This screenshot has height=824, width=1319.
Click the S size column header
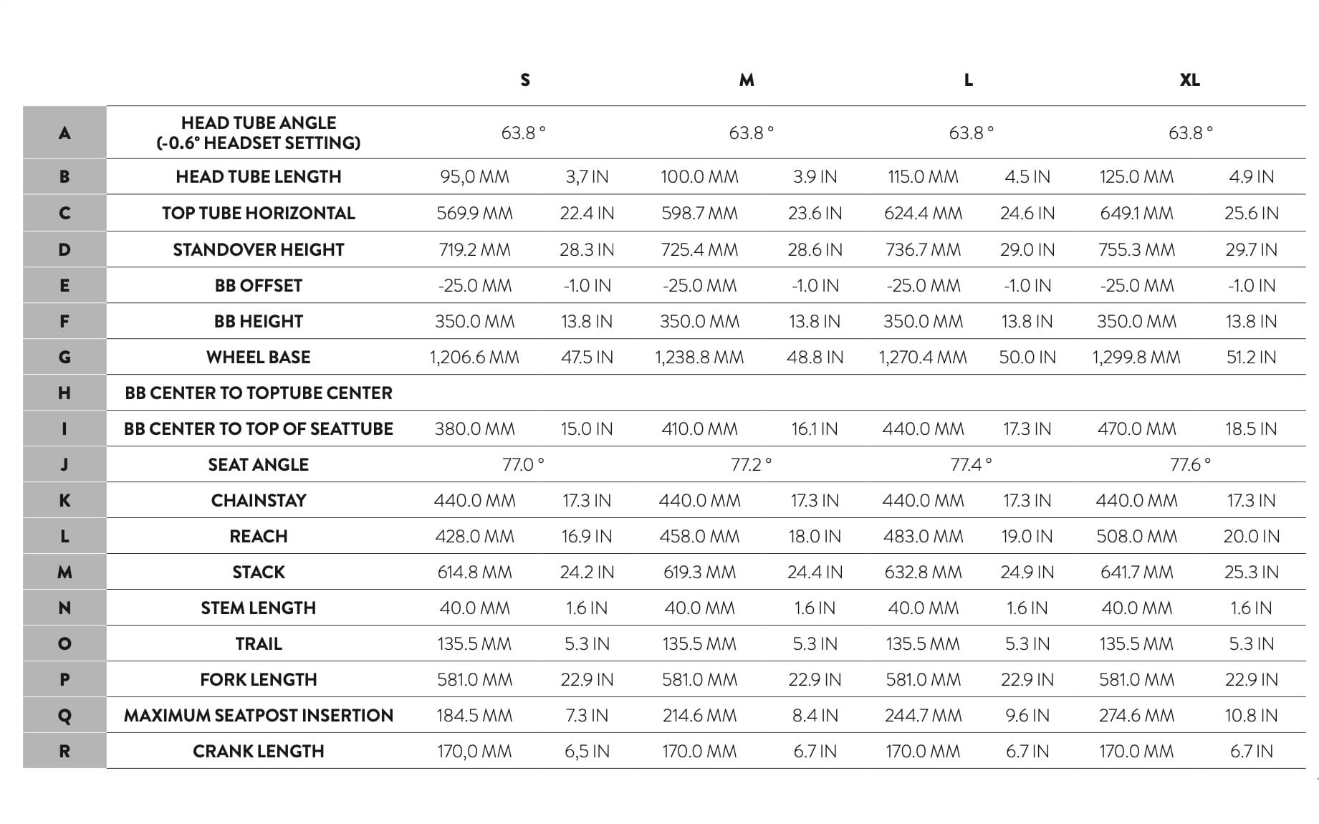(x=525, y=80)
